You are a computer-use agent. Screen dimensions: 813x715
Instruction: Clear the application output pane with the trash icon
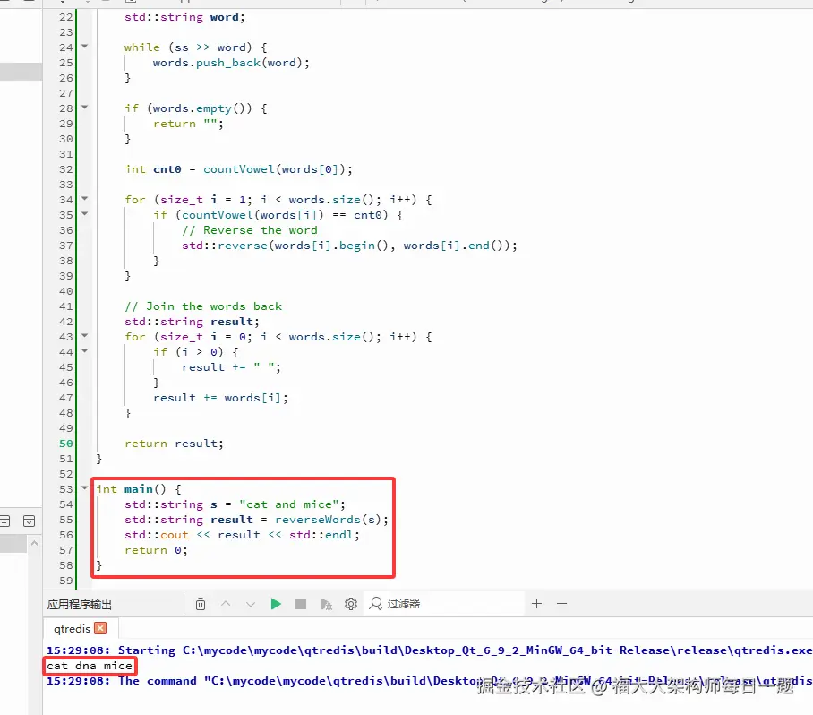click(x=201, y=604)
